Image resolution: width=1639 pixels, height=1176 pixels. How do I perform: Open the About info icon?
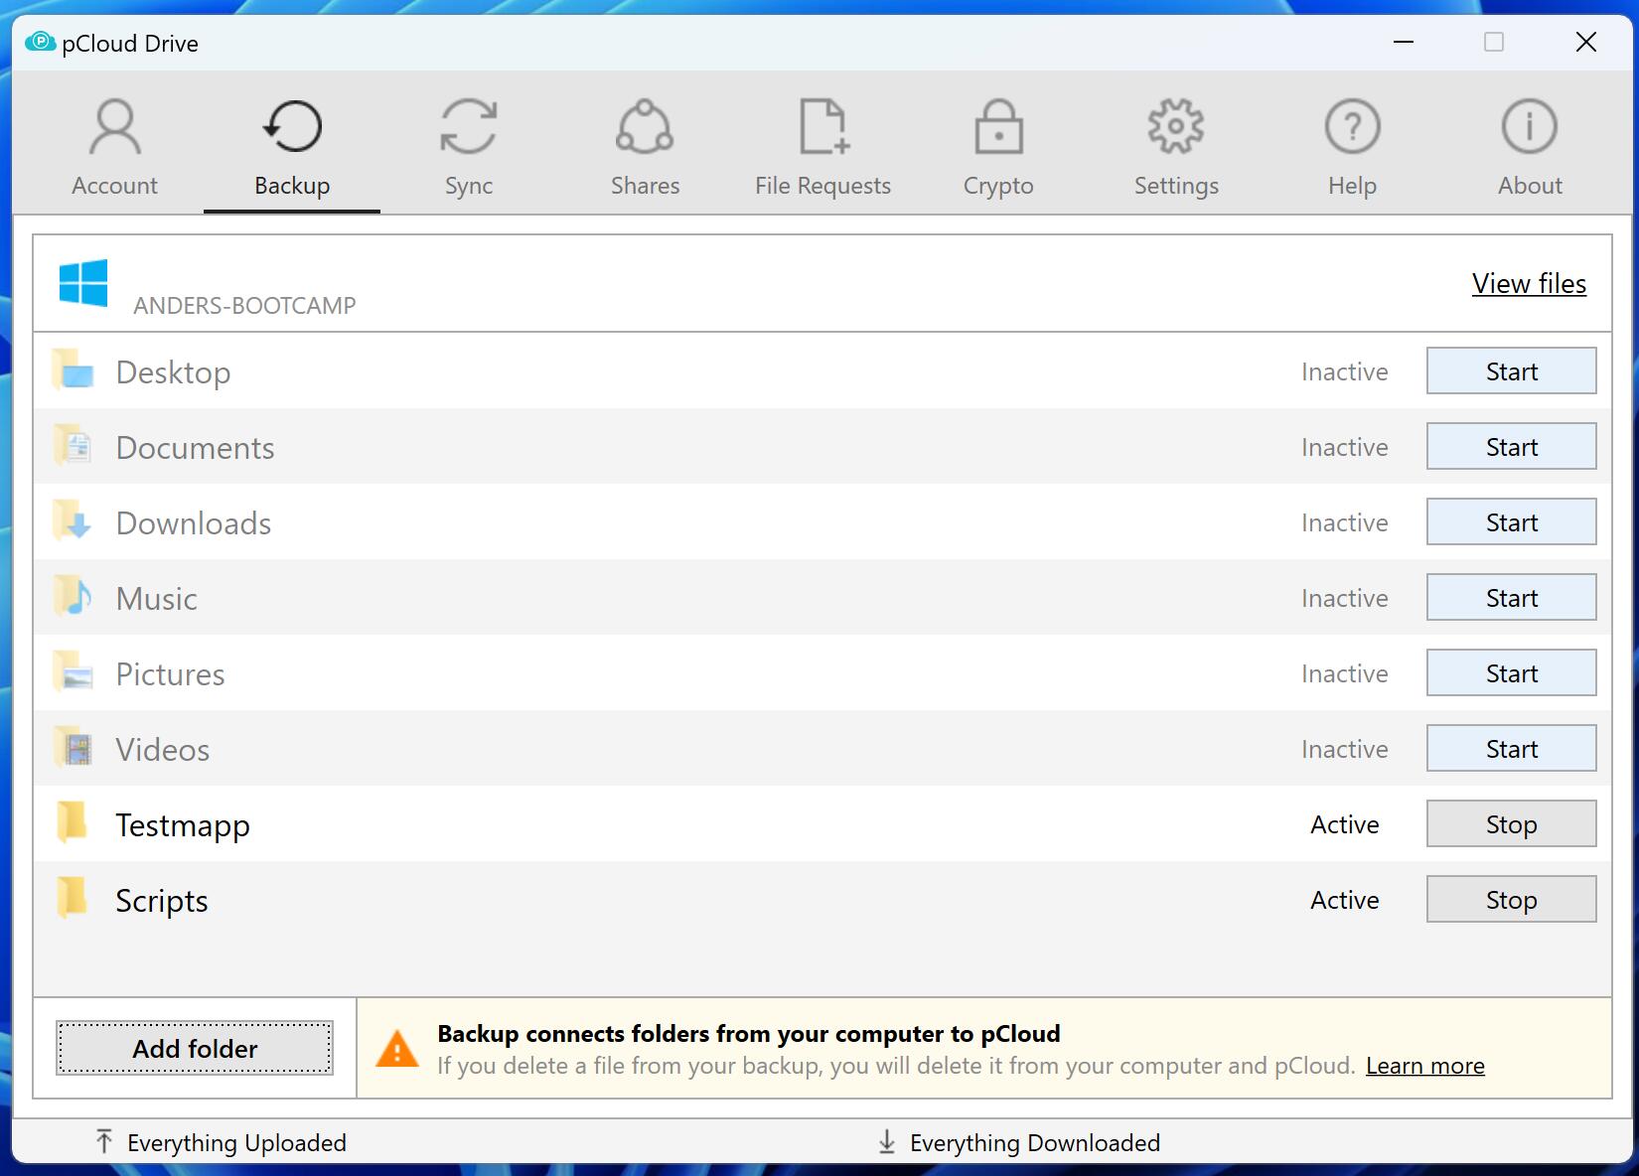pyautogui.click(x=1529, y=127)
